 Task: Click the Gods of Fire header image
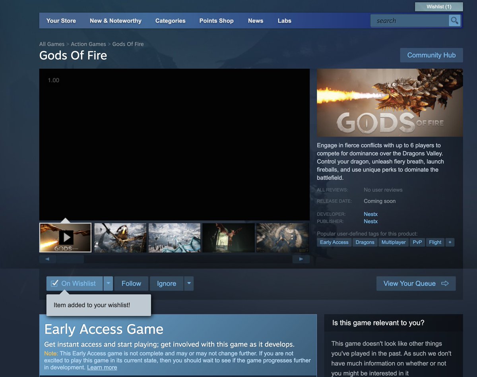pos(390,103)
